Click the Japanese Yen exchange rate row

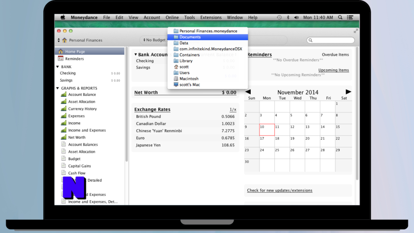click(x=185, y=145)
